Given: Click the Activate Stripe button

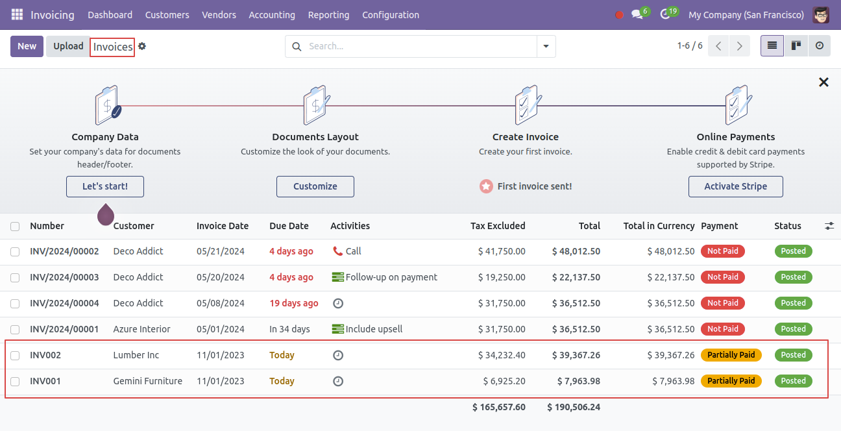Looking at the screenshot, I should click(x=736, y=186).
